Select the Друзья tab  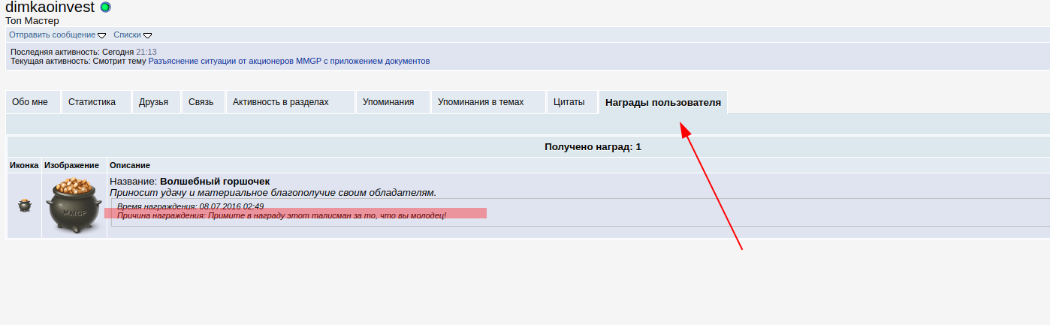[155, 102]
